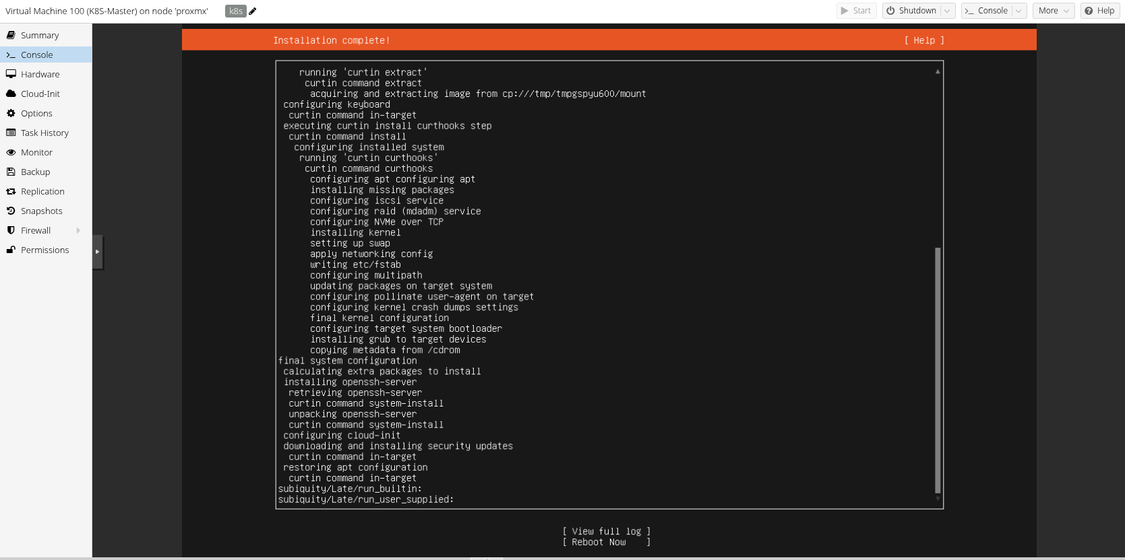Open the Console section in sidebar
The height and width of the screenshot is (560, 1125).
46,55
